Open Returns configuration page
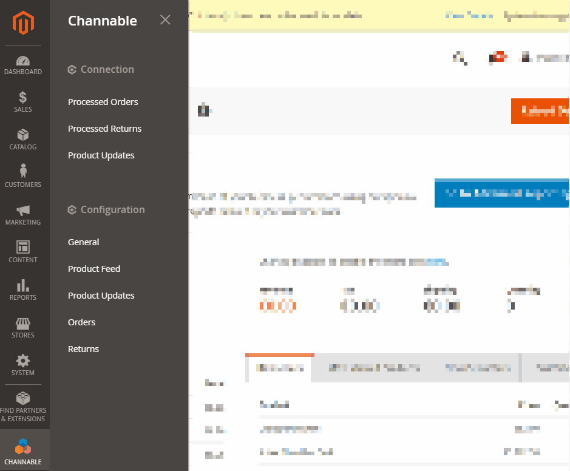Viewport: 570px width, 471px height. 83,349
